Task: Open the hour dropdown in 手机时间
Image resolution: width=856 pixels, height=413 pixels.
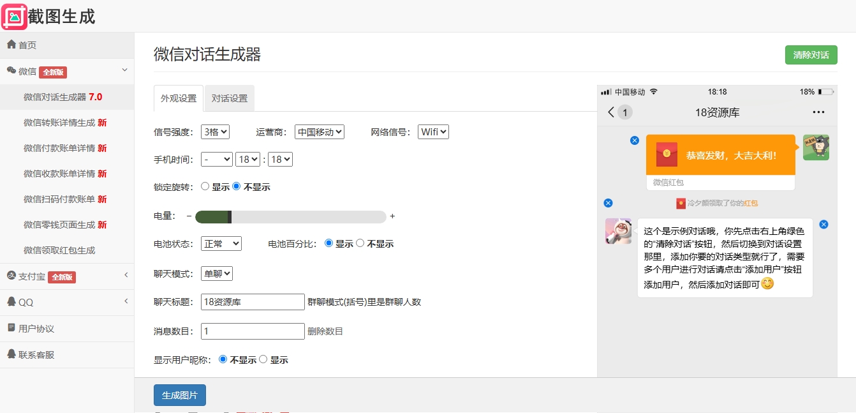Action: (x=247, y=160)
